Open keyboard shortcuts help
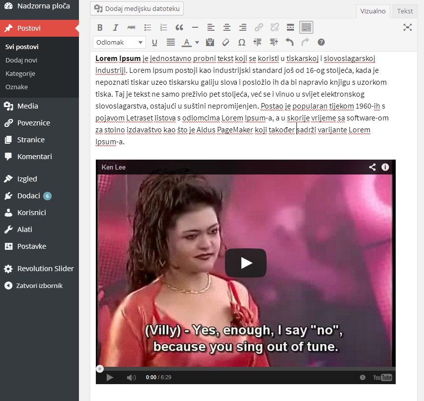This screenshot has width=424, height=401. pos(321,43)
